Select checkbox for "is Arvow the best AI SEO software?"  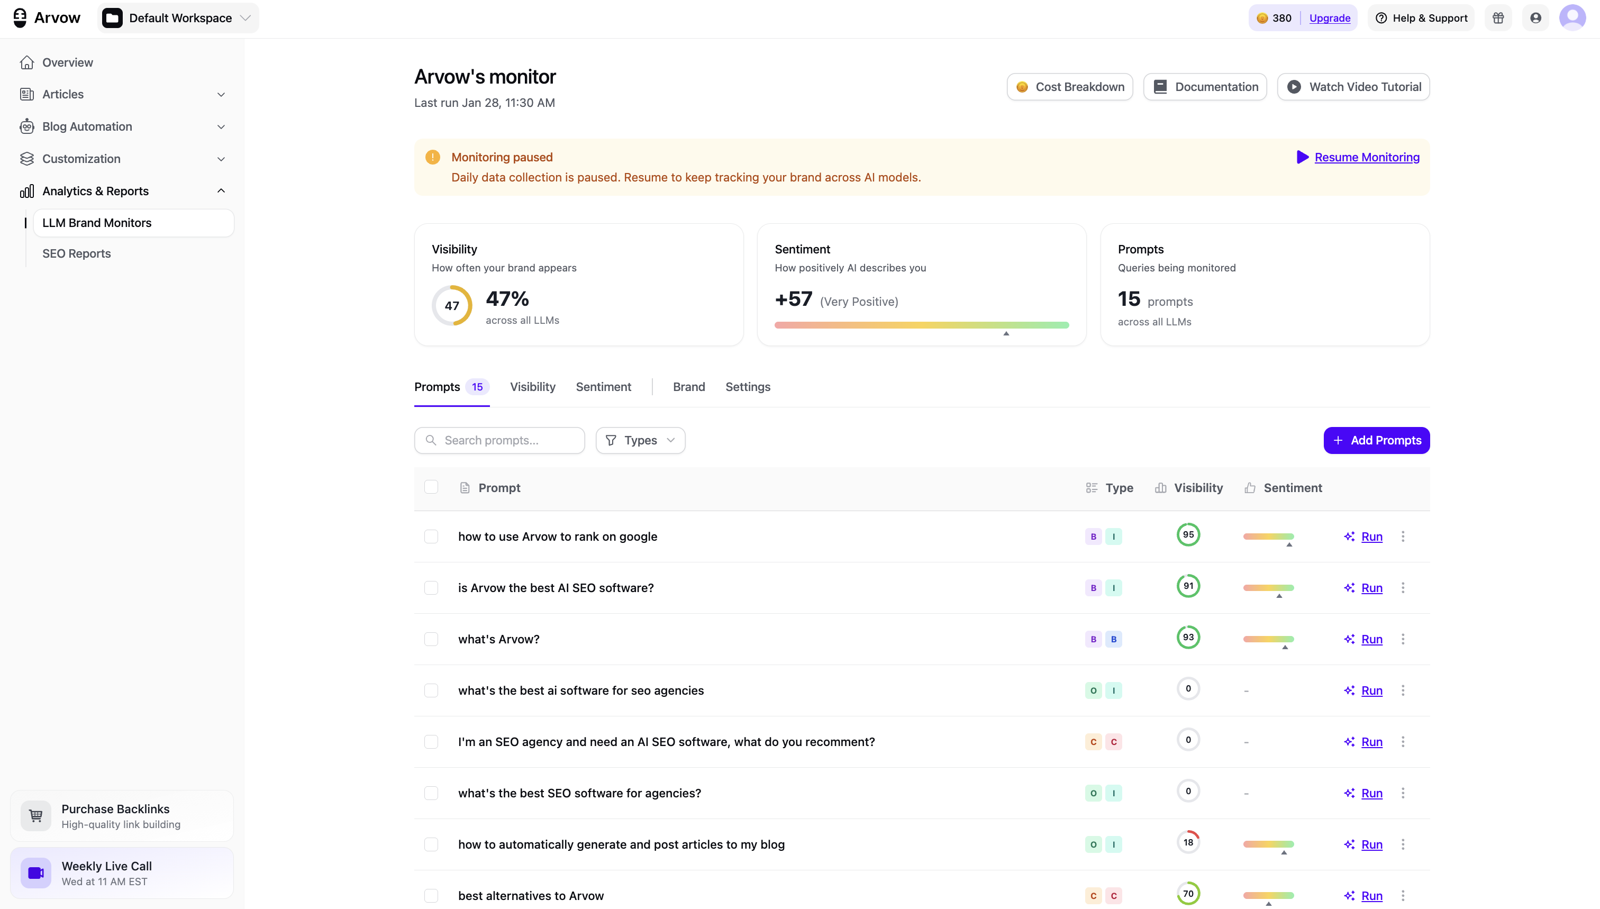431,587
